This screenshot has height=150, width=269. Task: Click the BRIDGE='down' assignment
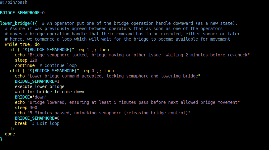click(x=32, y=97)
